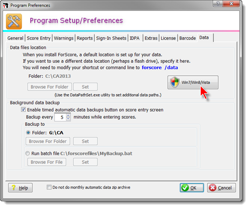Click the Windows shield Win7/Win8/Vista button
The image size is (249, 208).
click(193, 82)
